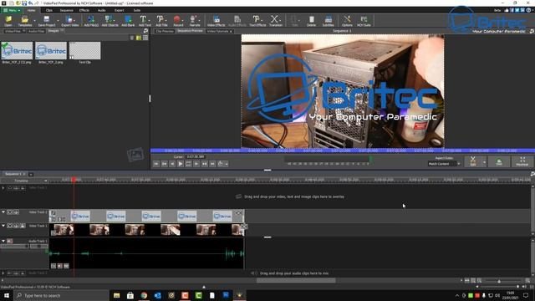This screenshot has width=535, height=301.
Task: Select the Clip Preview tab
Action: tap(165, 31)
